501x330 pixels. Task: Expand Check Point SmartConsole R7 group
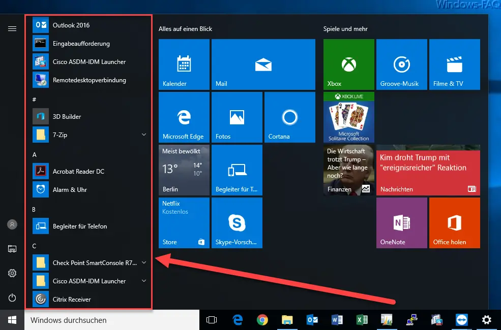pos(143,262)
